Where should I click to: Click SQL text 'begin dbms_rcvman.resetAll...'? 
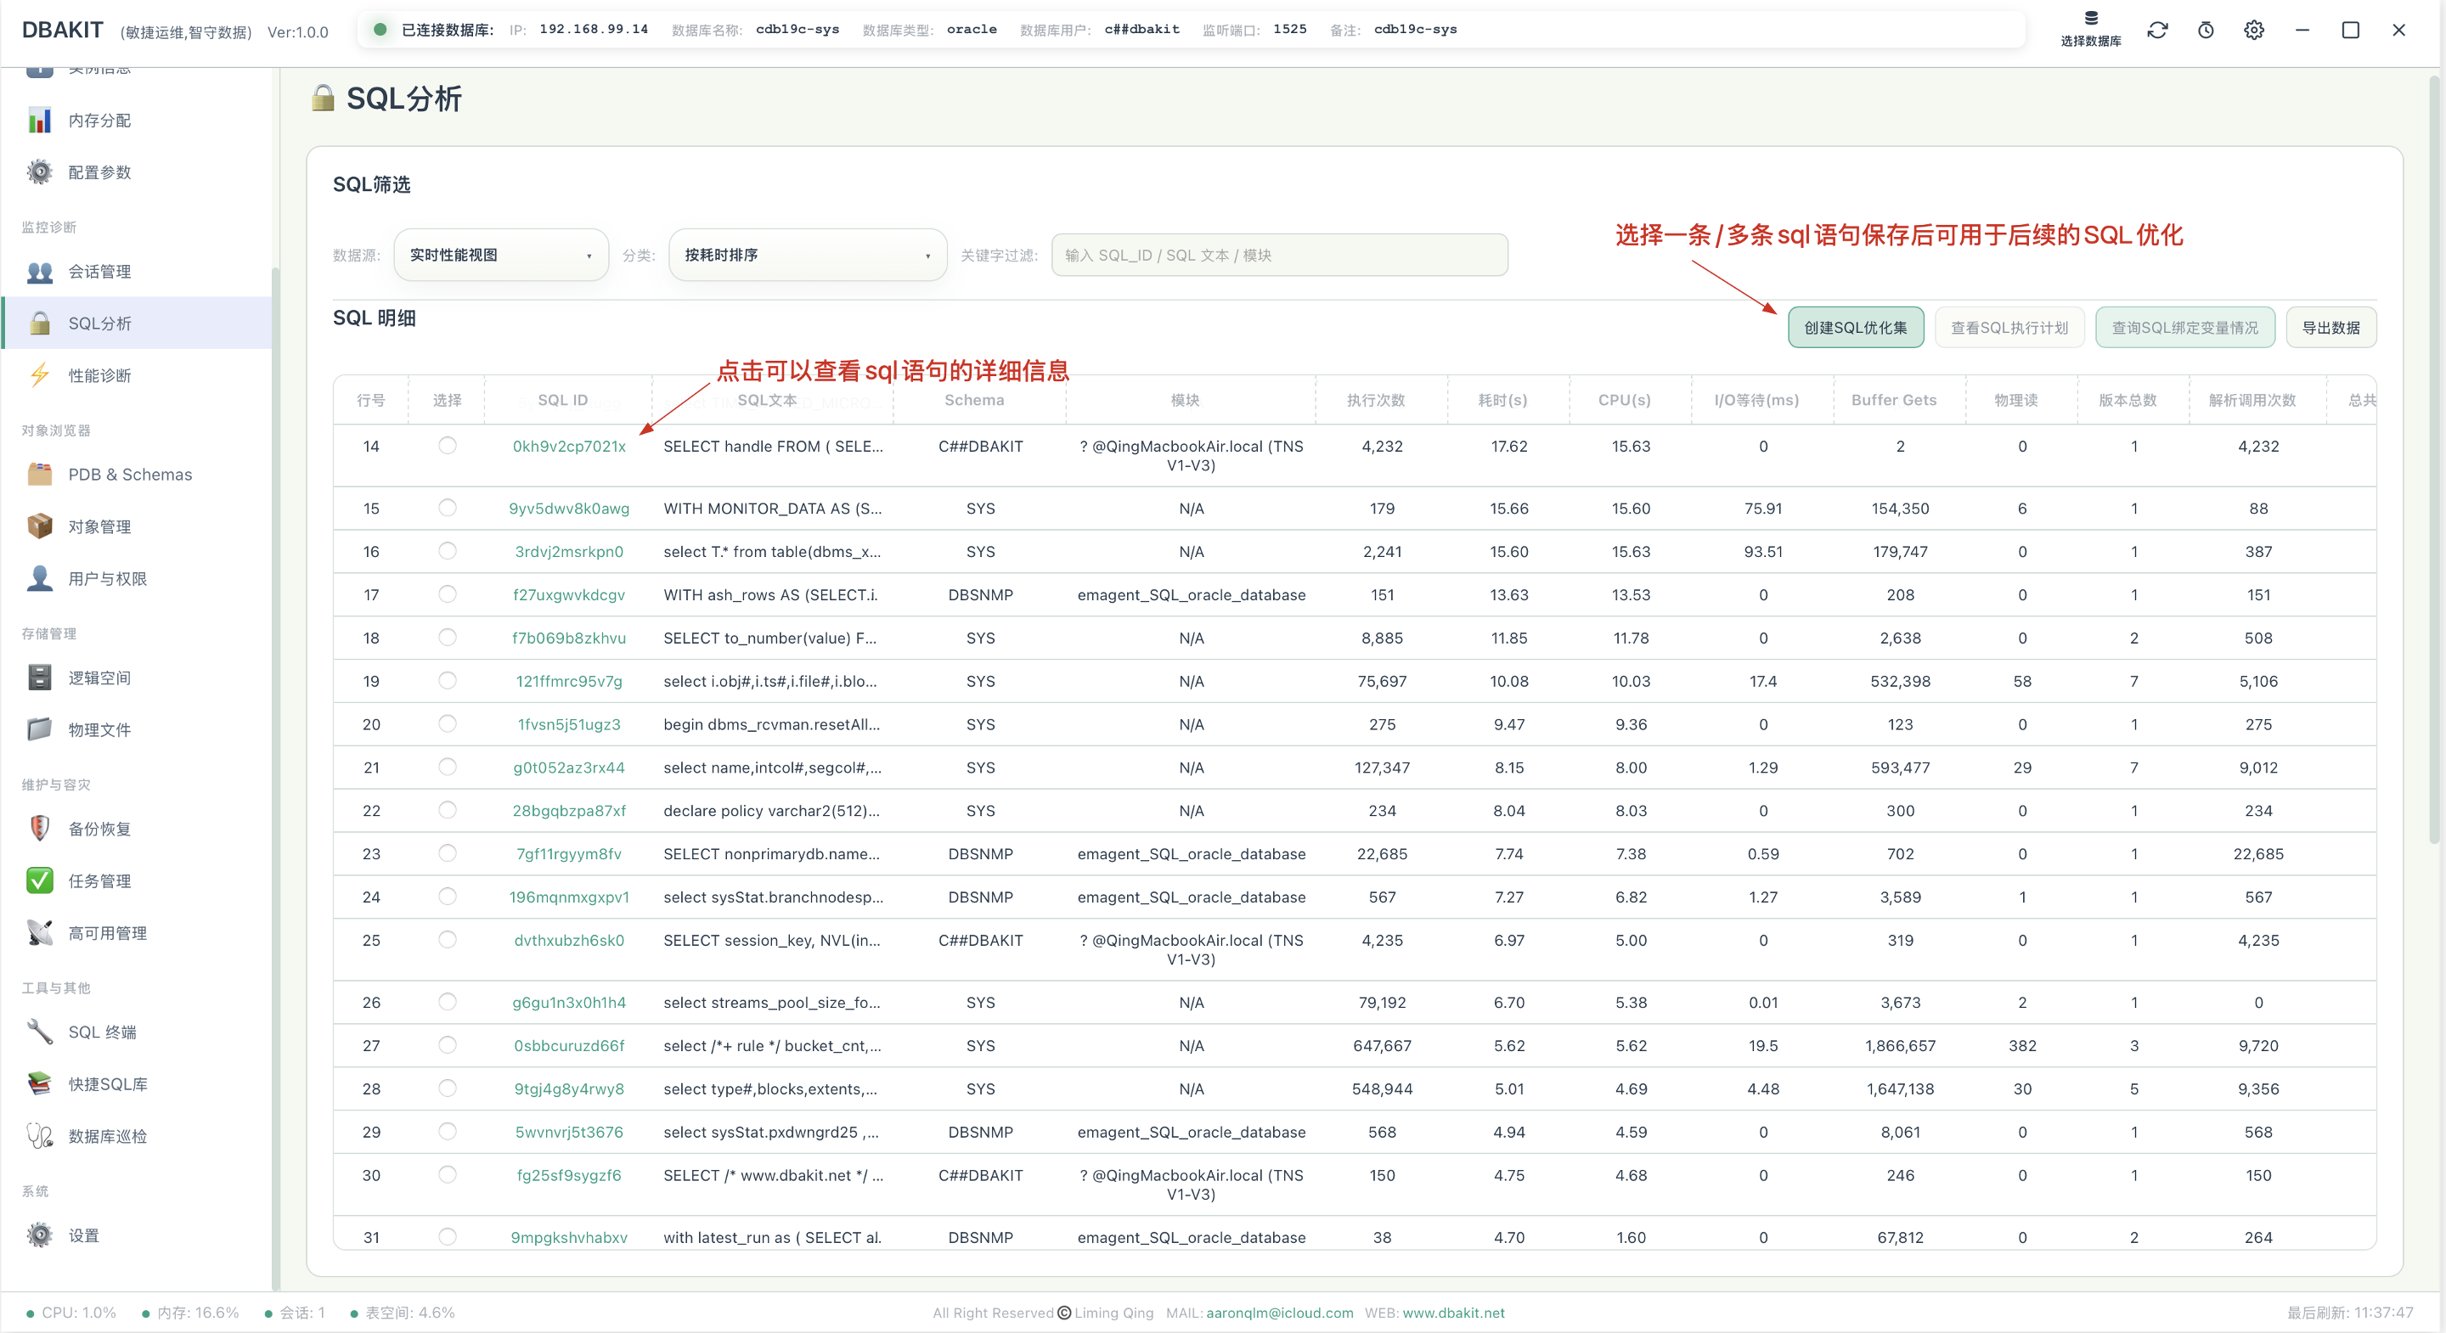pyautogui.click(x=771, y=724)
